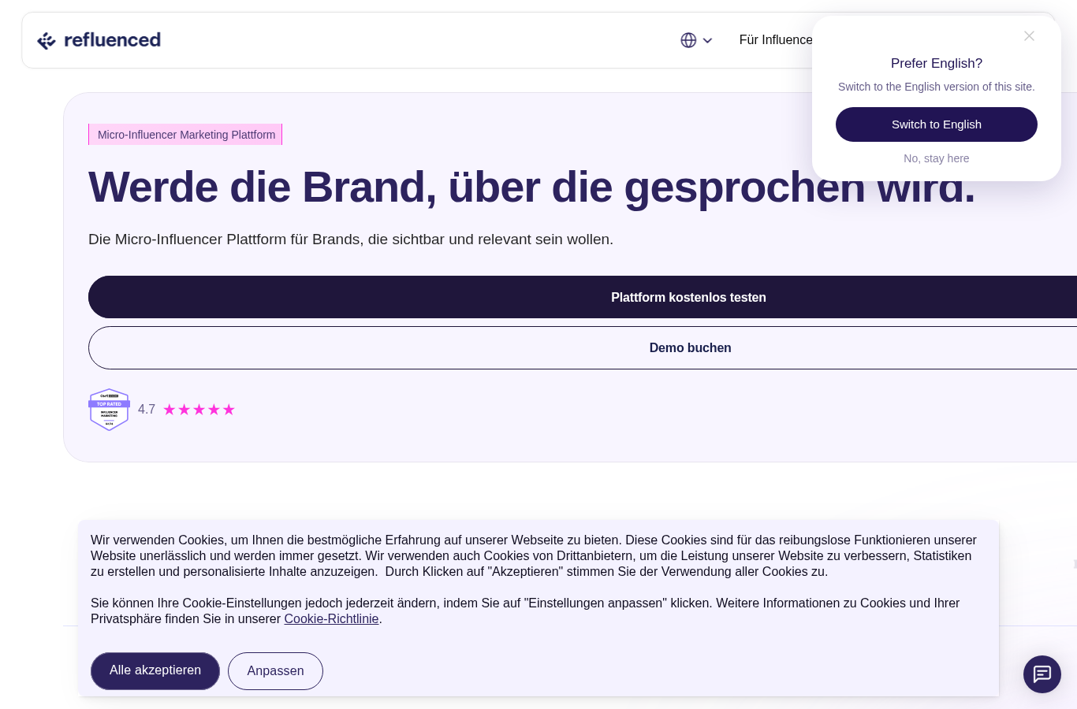Viewport: 1077px width, 709px height.
Task: Open the Cookie-Richtlinie link
Action: (x=331, y=619)
